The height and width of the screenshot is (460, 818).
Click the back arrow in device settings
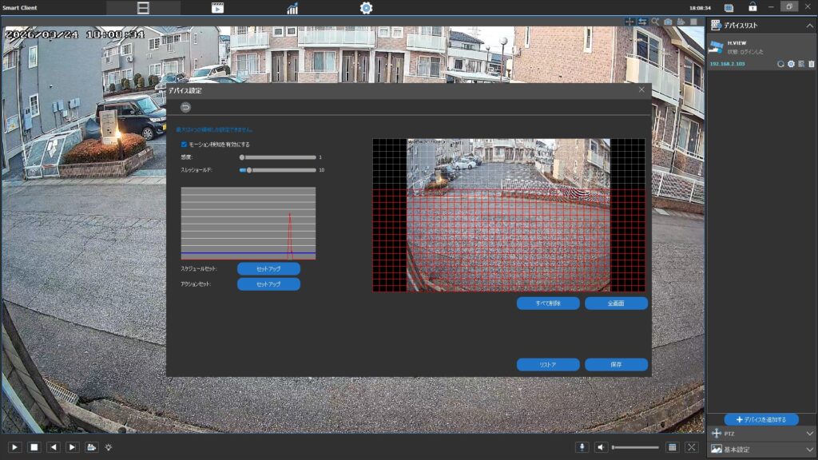(185, 107)
